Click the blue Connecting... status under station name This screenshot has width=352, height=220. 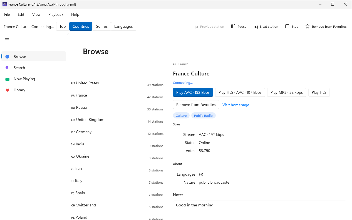[183, 83]
